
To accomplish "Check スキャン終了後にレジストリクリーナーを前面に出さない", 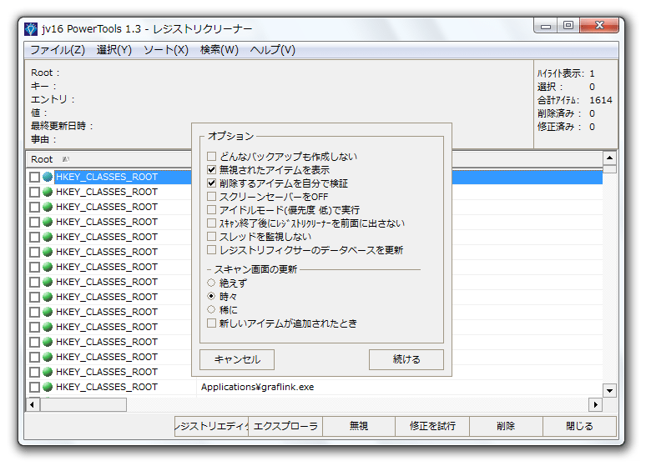I will pyautogui.click(x=211, y=223).
